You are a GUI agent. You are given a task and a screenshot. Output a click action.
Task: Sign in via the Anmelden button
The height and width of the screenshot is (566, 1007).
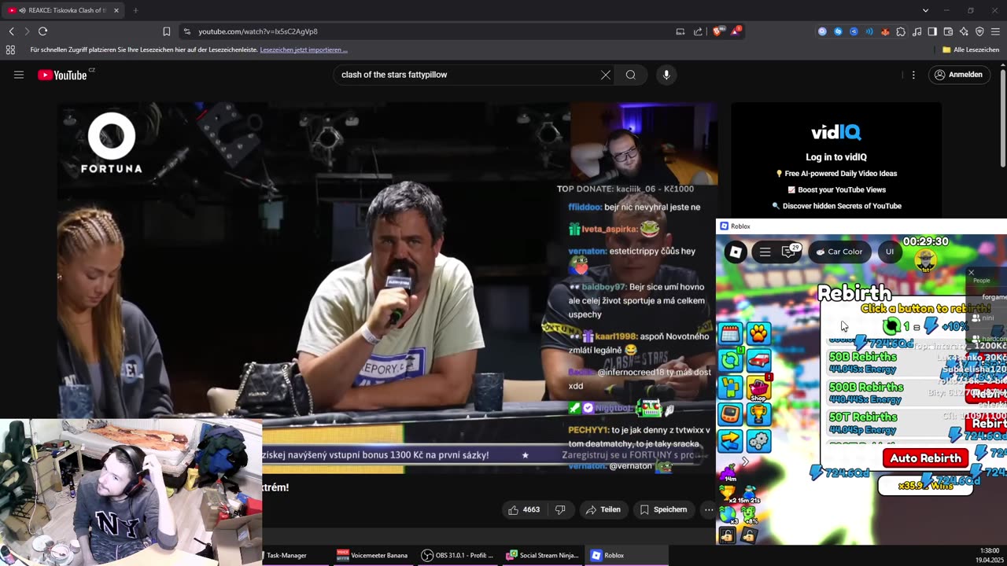click(958, 75)
